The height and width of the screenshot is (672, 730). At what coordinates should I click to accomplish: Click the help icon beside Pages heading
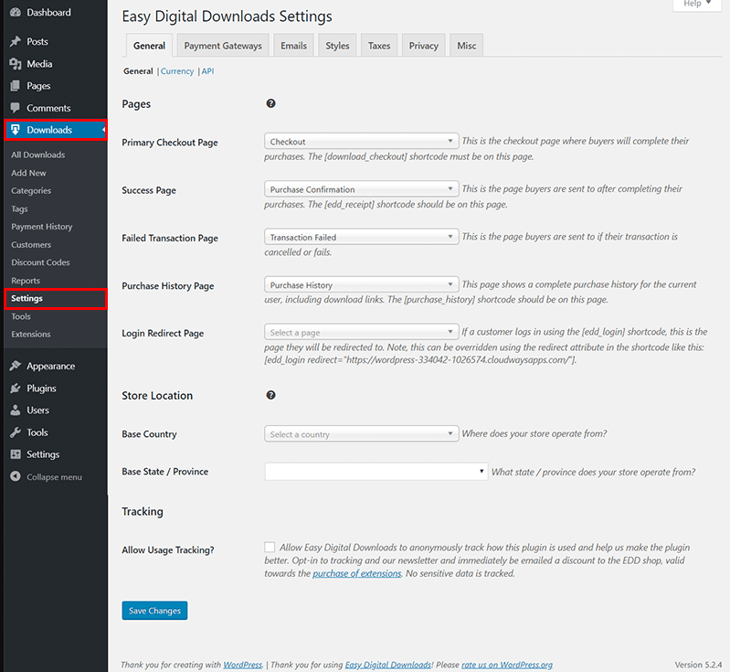(270, 104)
